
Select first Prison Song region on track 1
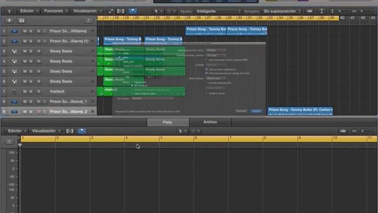point(206,31)
